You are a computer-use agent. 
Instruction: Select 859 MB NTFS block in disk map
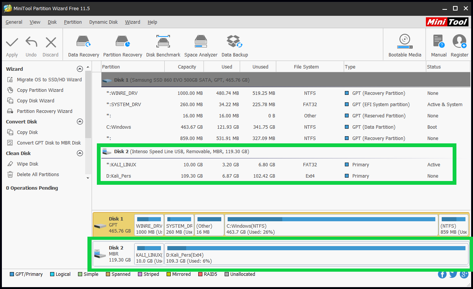coord(454,225)
